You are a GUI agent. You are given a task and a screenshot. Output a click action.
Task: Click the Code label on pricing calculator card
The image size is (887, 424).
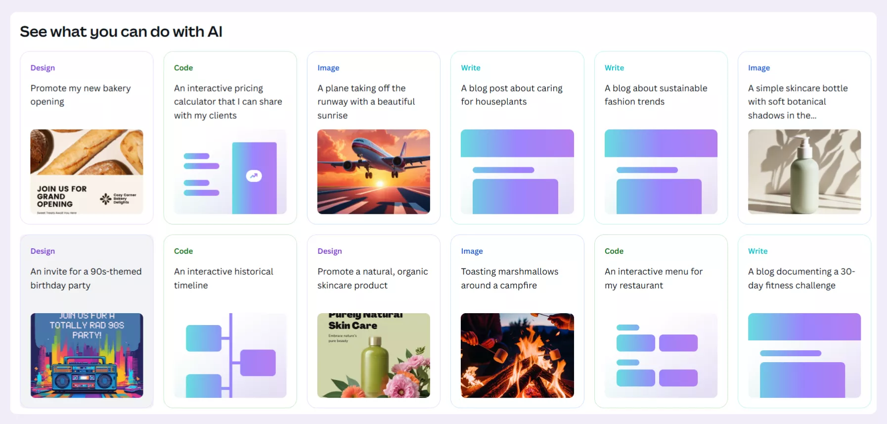[183, 68]
